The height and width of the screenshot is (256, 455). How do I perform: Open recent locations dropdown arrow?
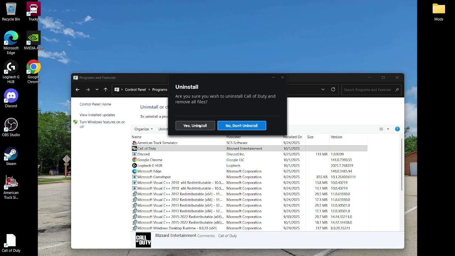pos(97,90)
